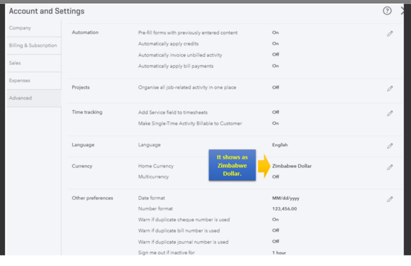
Task: Click the Language edit pencil icon
Action: click(390, 146)
